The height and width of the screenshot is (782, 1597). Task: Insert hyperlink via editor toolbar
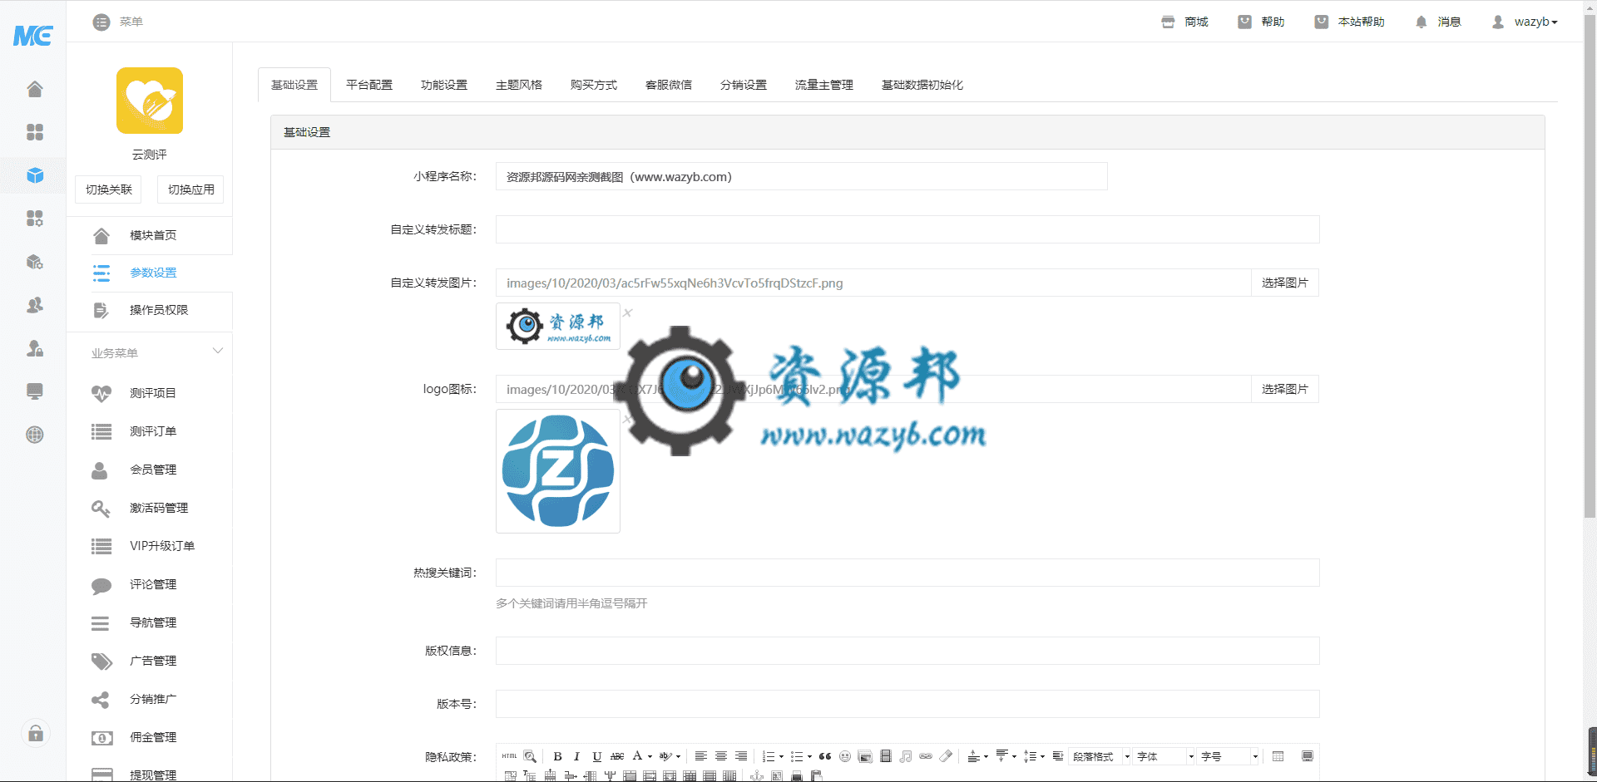[926, 756]
